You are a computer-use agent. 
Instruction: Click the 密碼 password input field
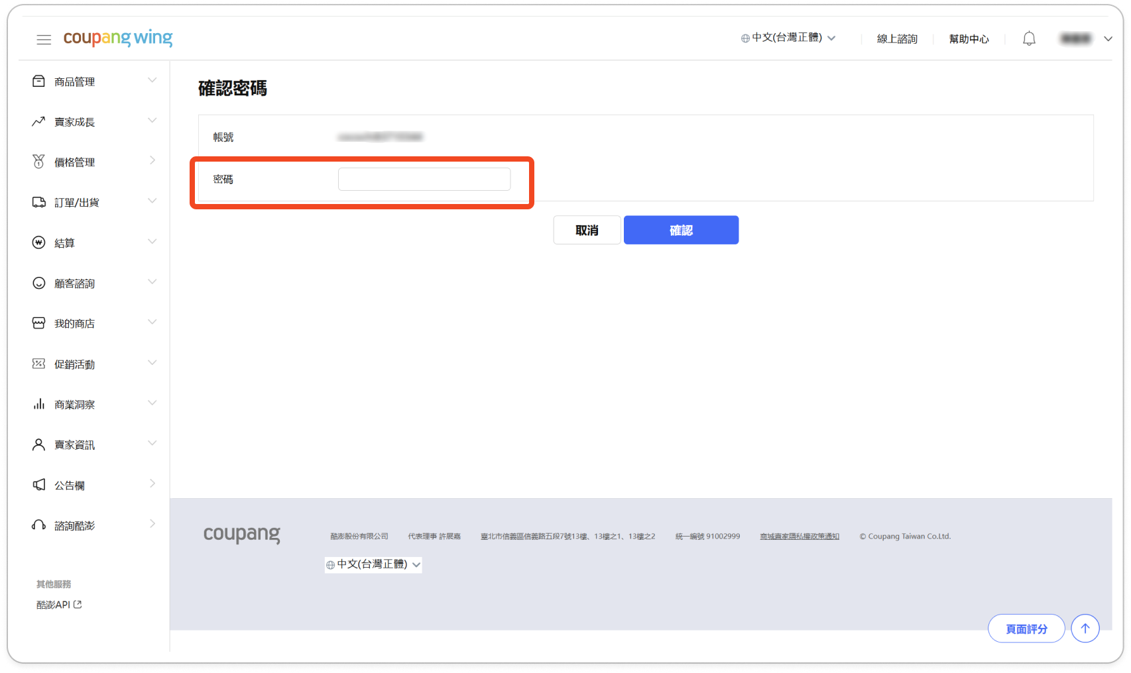pos(424,180)
